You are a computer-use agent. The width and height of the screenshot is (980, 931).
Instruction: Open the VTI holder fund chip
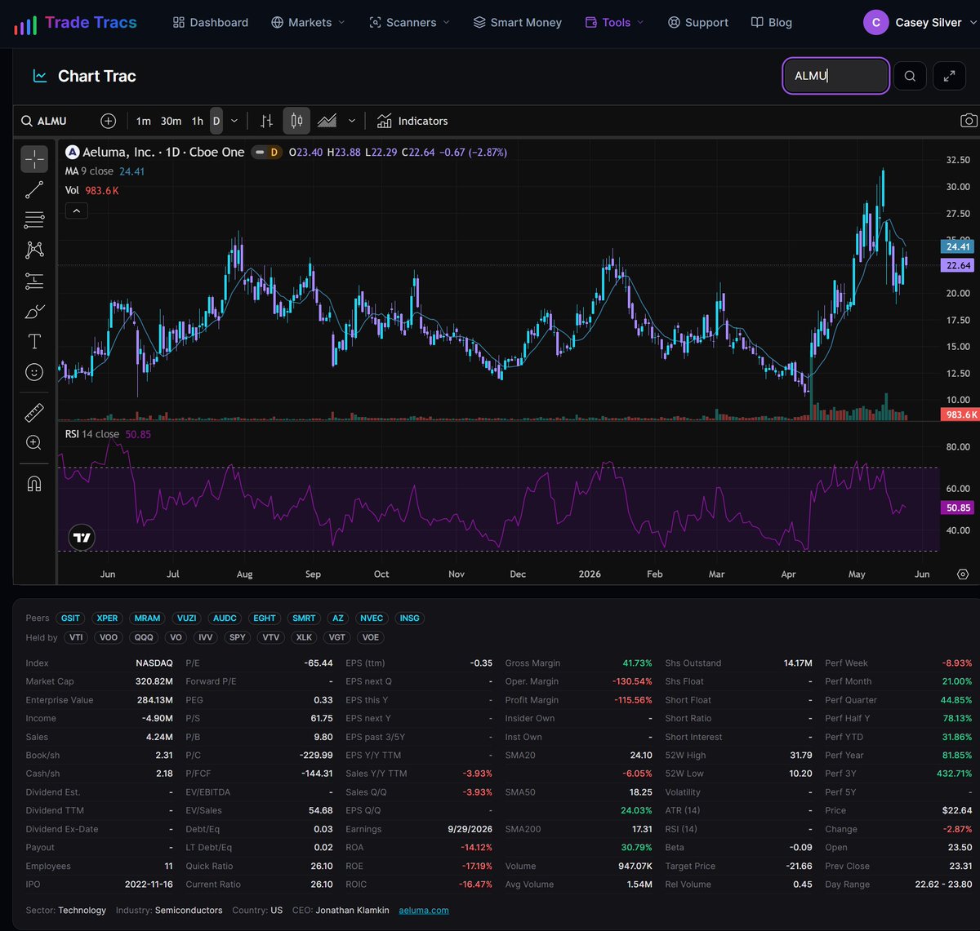(x=76, y=637)
